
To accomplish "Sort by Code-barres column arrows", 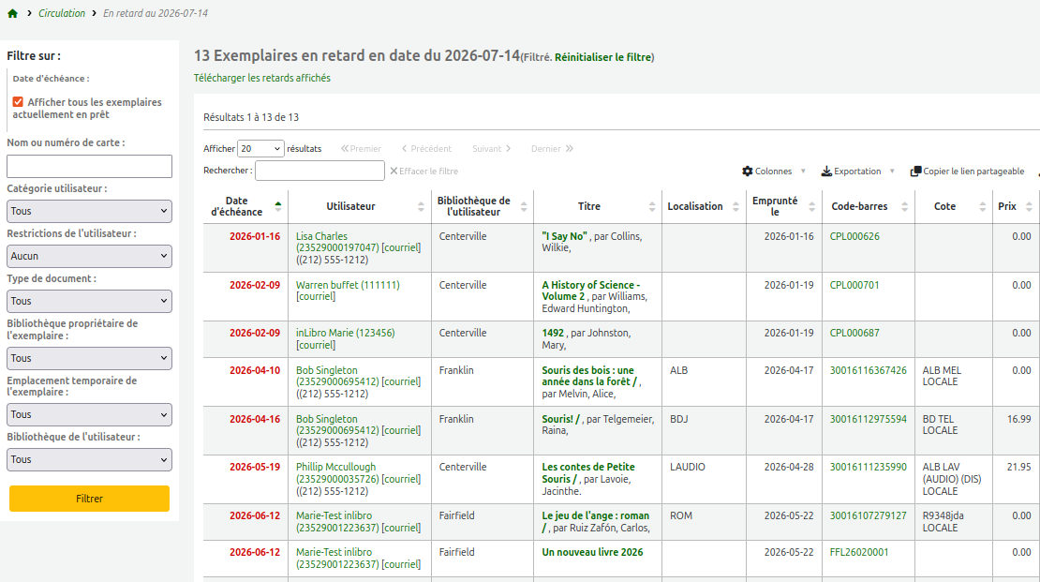I will (905, 206).
